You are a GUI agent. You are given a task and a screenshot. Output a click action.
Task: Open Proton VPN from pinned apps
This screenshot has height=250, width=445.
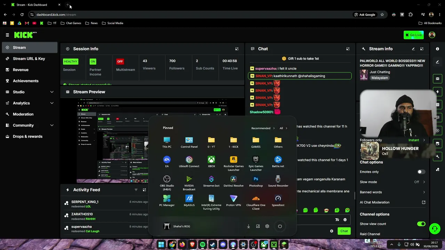[x=234, y=201]
